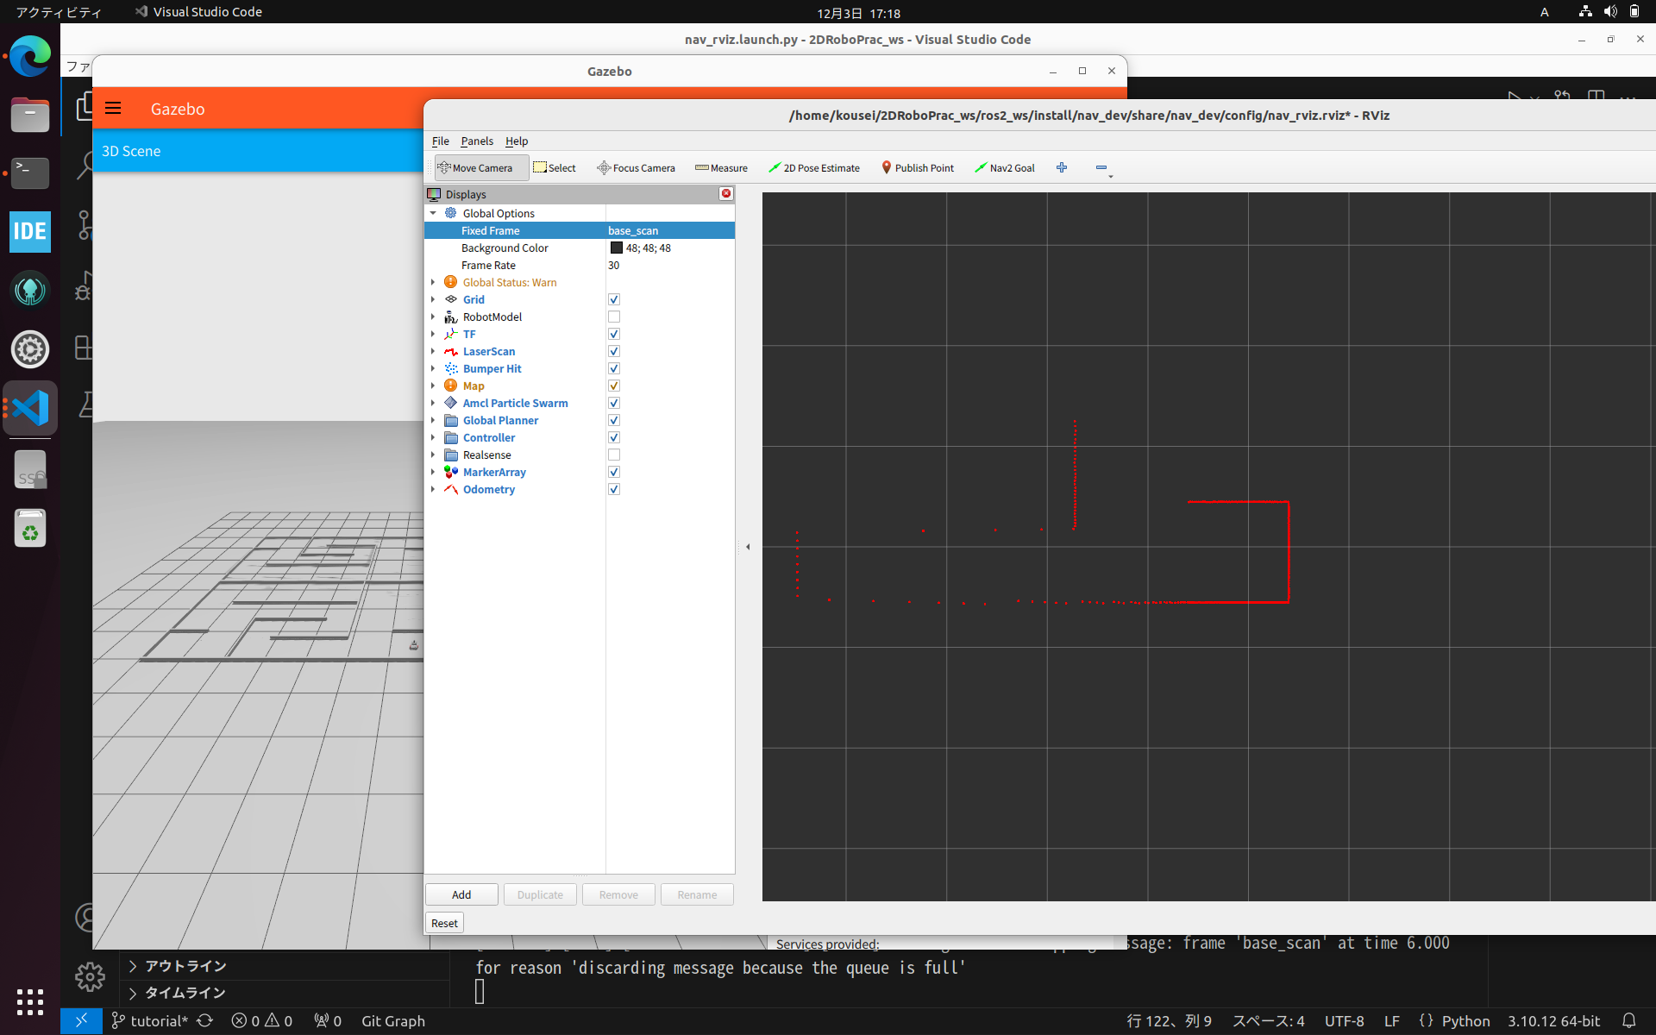
Task: Open the Background Color swatch
Action: (x=616, y=248)
